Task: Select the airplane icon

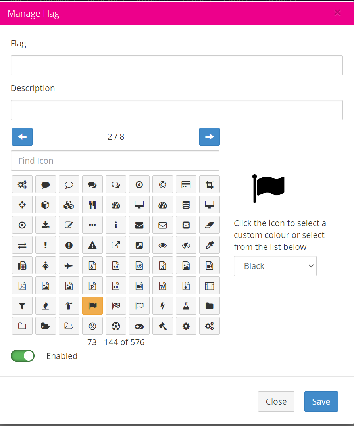Action: point(69,266)
